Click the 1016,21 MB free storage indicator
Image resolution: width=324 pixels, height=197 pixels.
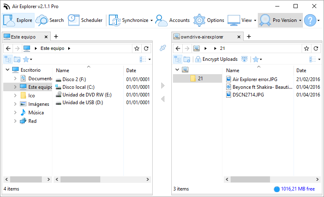pyautogui.click(x=294, y=189)
